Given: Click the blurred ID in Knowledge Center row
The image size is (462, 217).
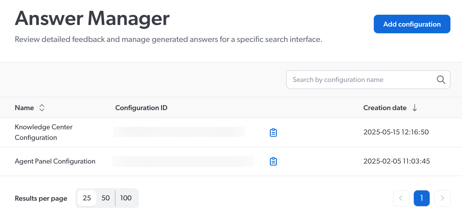Looking at the screenshot, I should pos(179,132).
